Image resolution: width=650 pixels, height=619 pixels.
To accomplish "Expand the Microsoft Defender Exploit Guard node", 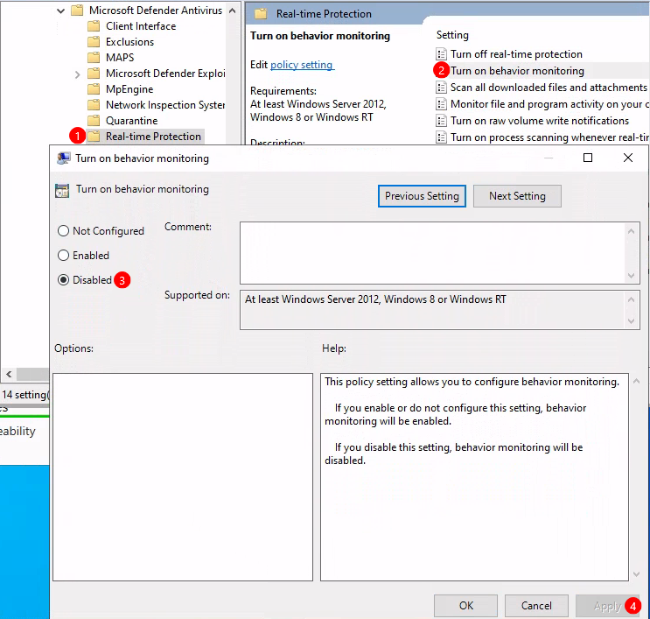I will [77, 74].
